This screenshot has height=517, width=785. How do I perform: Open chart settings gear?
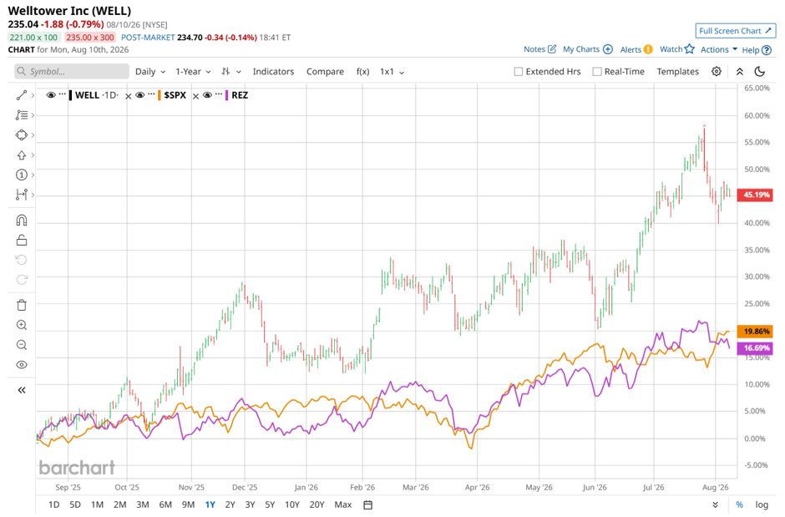(717, 72)
